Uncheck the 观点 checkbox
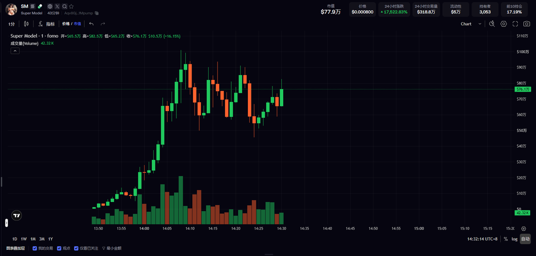 59,248
